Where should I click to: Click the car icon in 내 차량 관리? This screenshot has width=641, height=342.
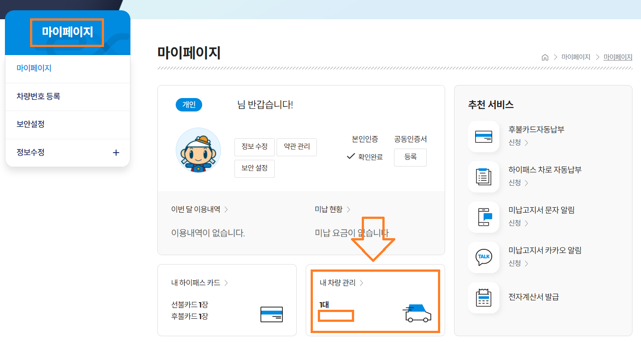click(x=418, y=314)
